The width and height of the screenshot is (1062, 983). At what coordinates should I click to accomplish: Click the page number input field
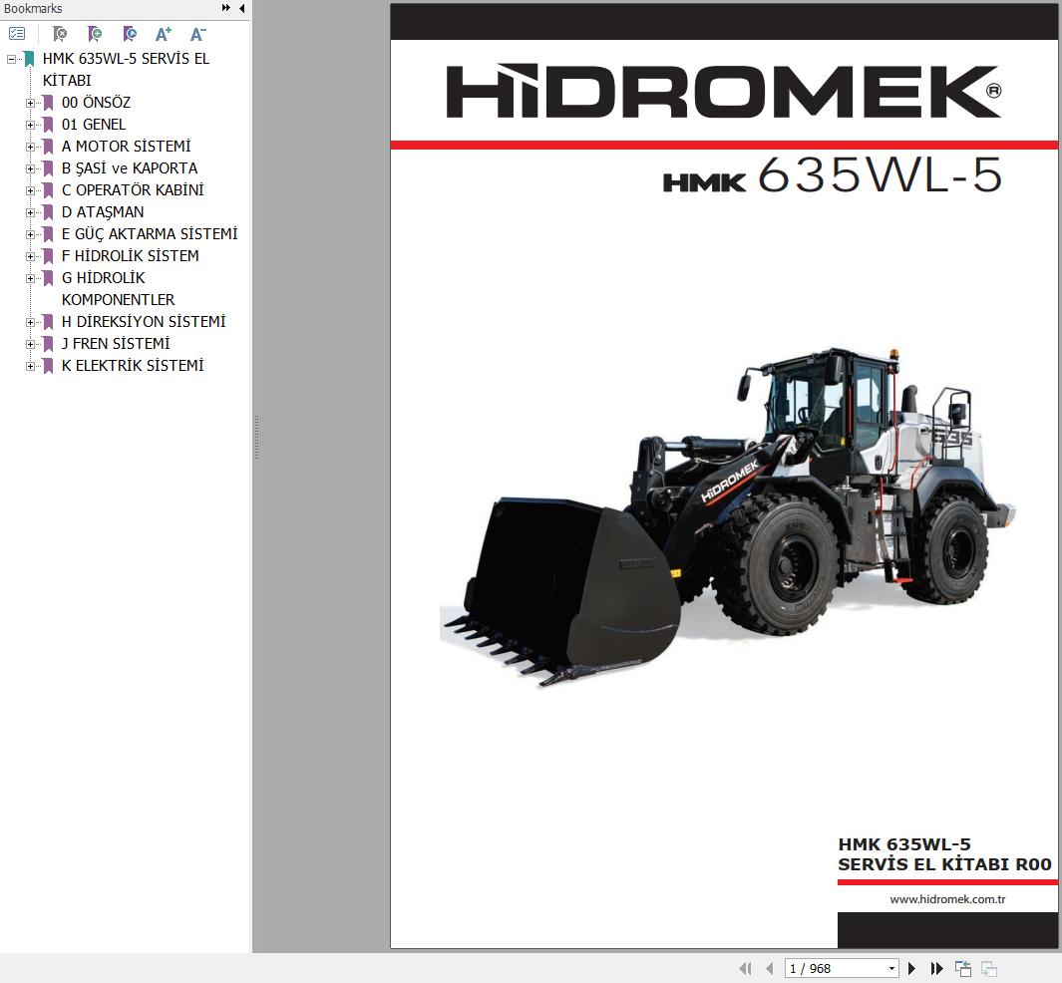point(835,969)
